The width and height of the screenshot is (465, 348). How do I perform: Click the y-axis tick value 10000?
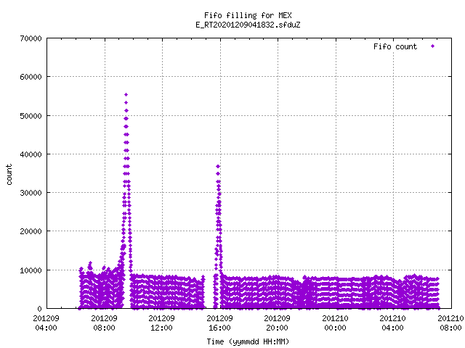point(31,270)
